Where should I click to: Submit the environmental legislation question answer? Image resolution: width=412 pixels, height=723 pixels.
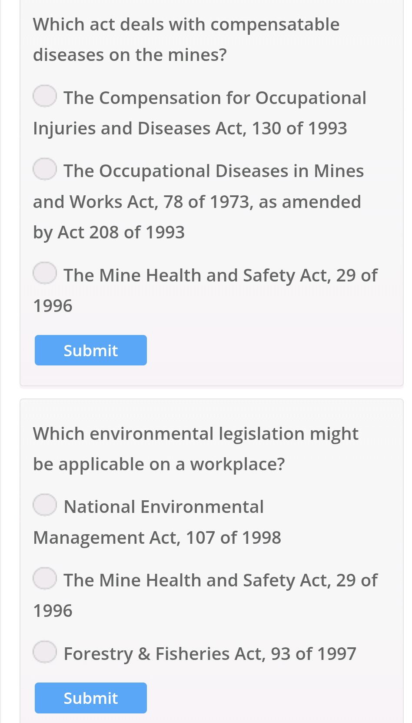click(91, 698)
